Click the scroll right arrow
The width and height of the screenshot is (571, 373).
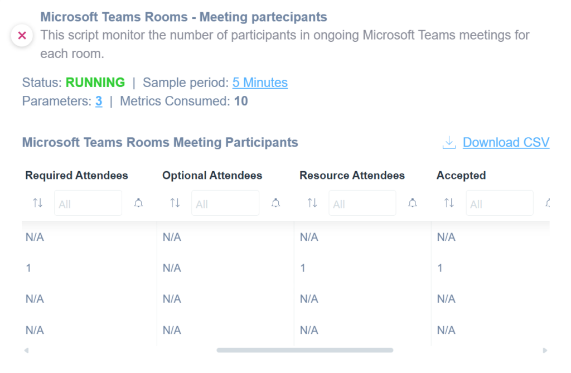pyautogui.click(x=545, y=350)
